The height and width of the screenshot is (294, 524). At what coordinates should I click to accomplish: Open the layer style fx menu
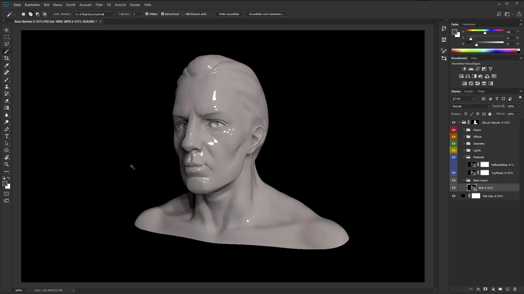click(x=478, y=289)
